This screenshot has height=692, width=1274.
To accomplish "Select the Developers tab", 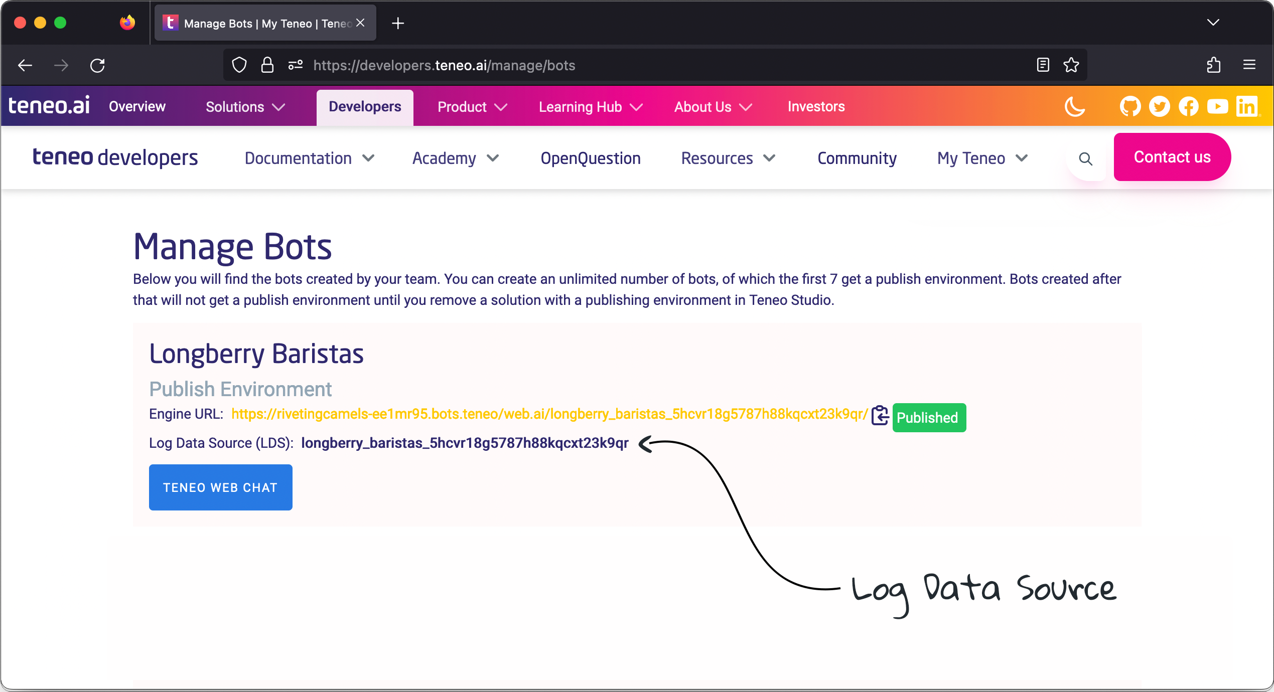I will tap(365, 107).
